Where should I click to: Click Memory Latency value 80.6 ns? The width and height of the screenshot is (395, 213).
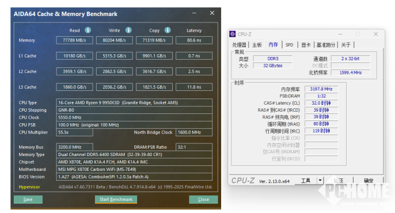[x=194, y=40]
